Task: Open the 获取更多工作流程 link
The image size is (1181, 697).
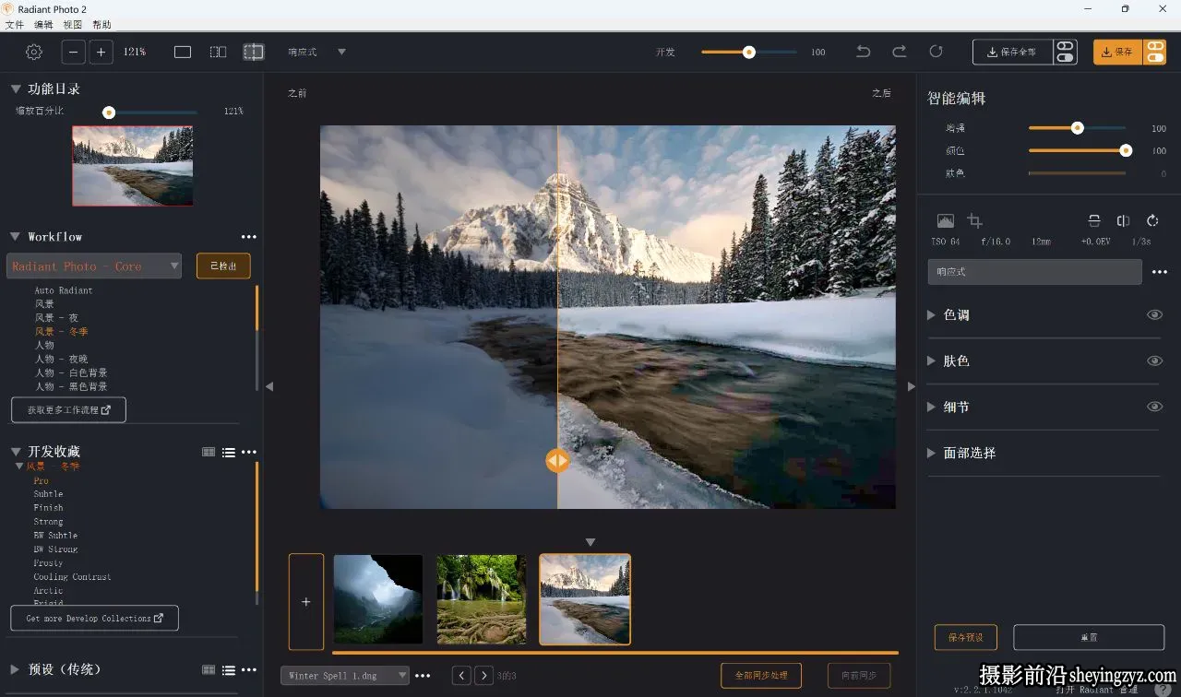Action: 68,409
